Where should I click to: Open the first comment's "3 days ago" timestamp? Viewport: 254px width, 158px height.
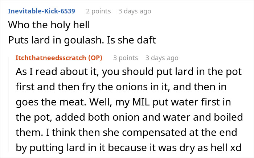pyautogui.click(x=135, y=11)
